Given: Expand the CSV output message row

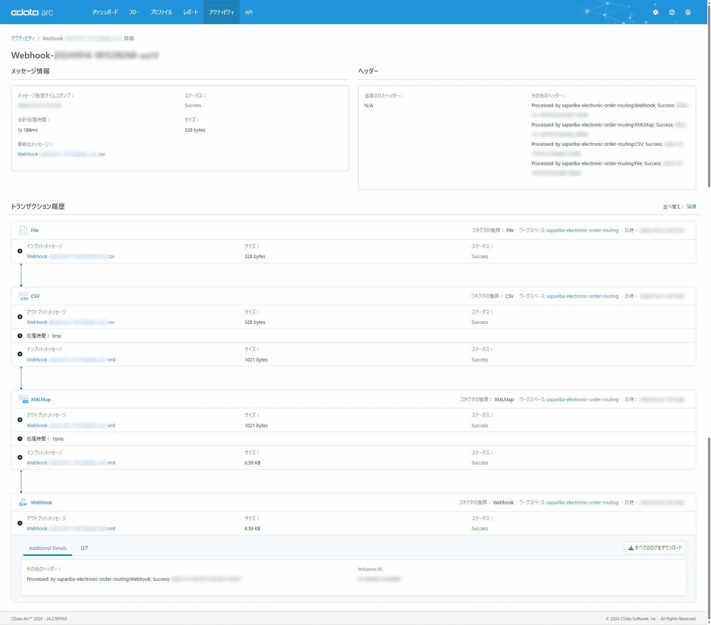Looking at the screenshot, I should click(x=20, y=317).
